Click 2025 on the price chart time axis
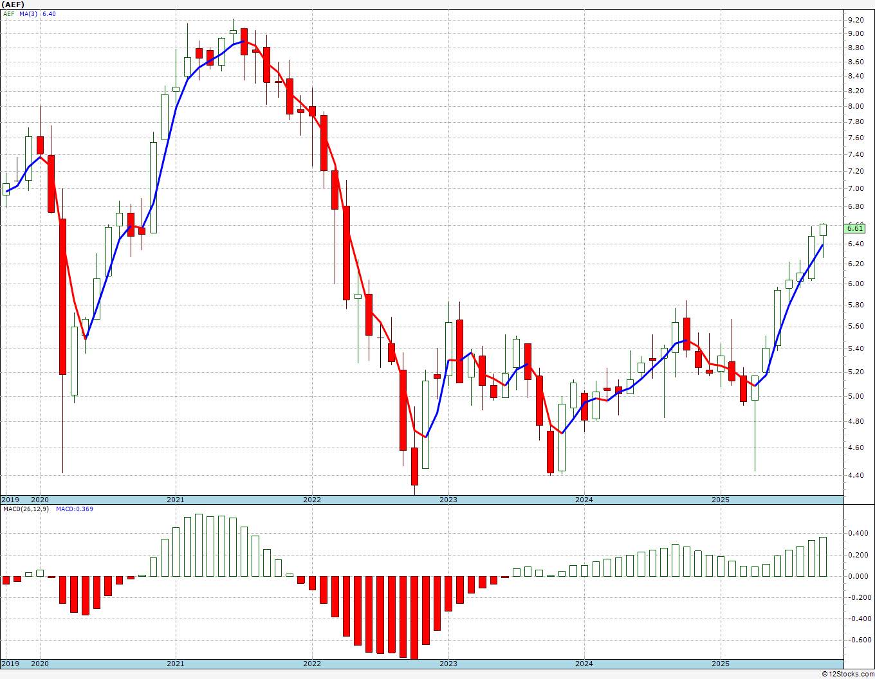875x679 pixels. click(x=721, y=500)
